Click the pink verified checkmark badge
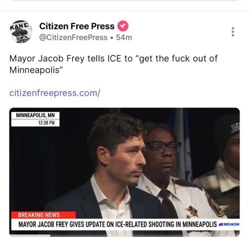The width and height of the screenshot is (249, 246). 123,26
